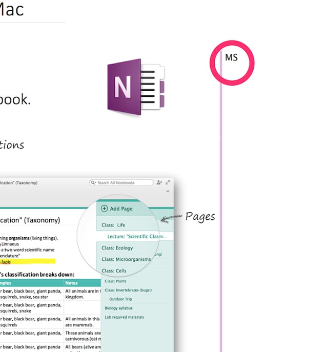Click the yellow highlighted lupis text
Screen dimensions: 328x352
[6, 261]
